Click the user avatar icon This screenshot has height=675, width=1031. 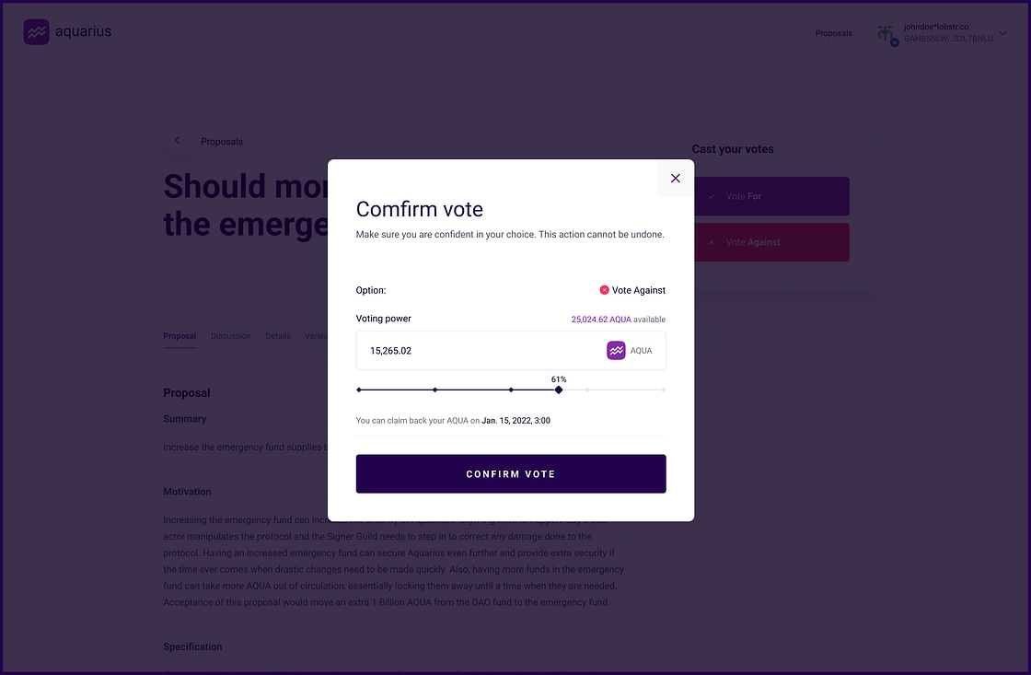pyautogui.click(x=886, y=34)
